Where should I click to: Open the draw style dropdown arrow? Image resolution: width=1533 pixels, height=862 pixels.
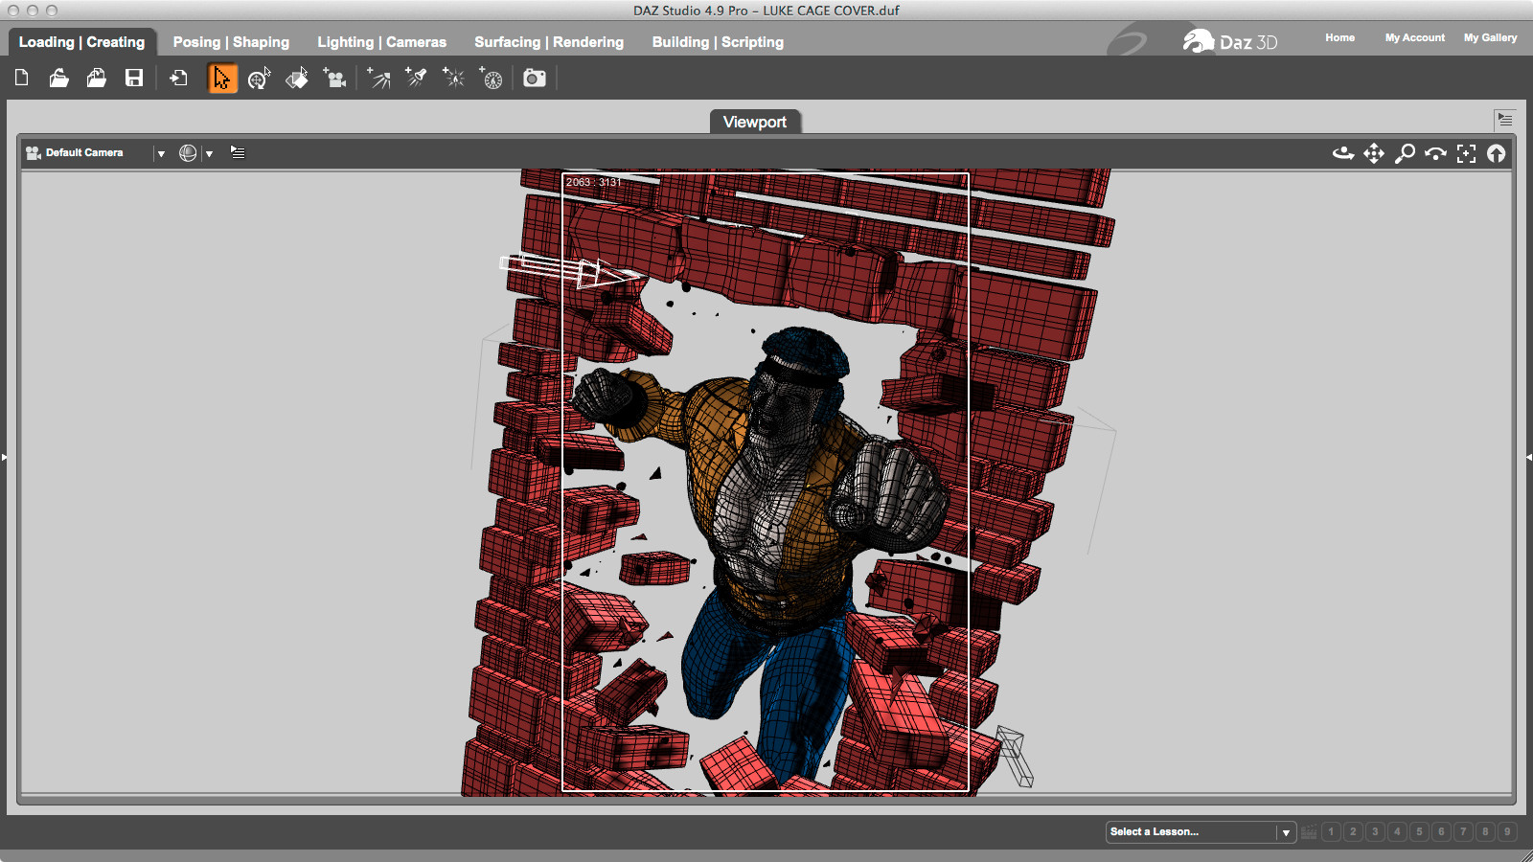click(x=209, y=153)
